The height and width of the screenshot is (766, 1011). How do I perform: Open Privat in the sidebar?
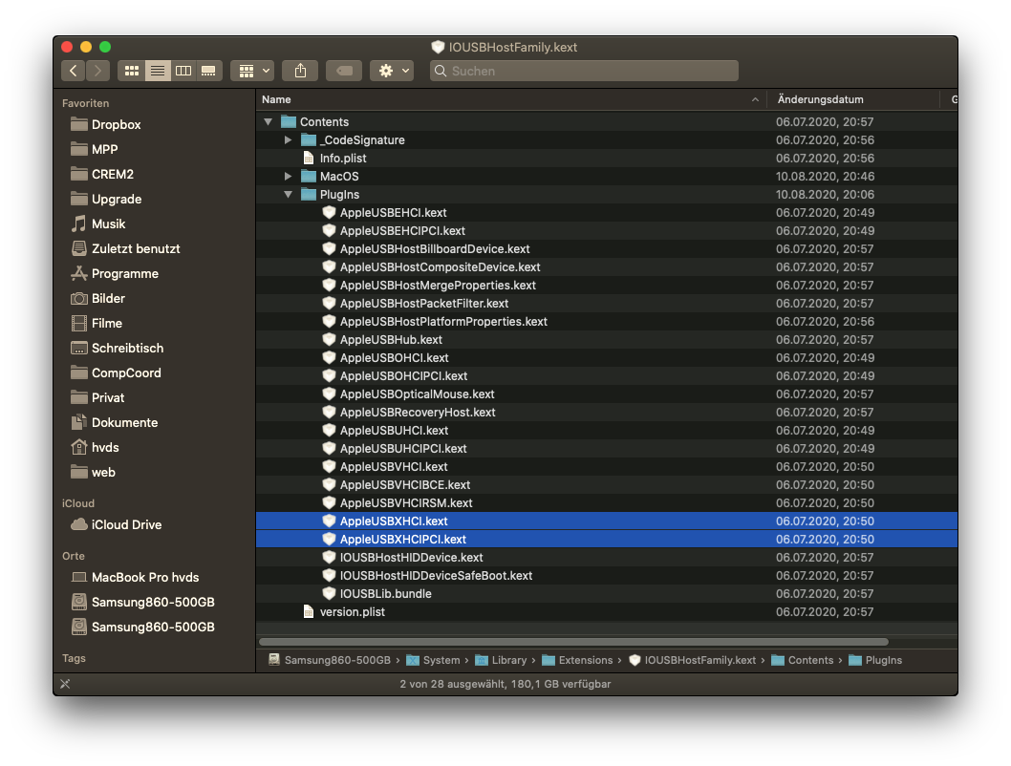(x=108, y=397)
